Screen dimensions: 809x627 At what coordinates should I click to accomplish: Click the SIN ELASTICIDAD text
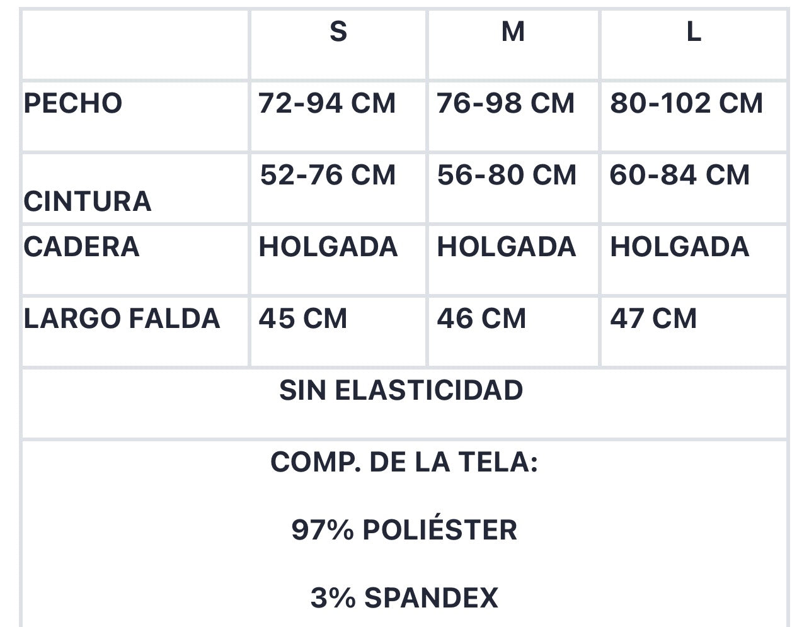[x=401, y=390]
